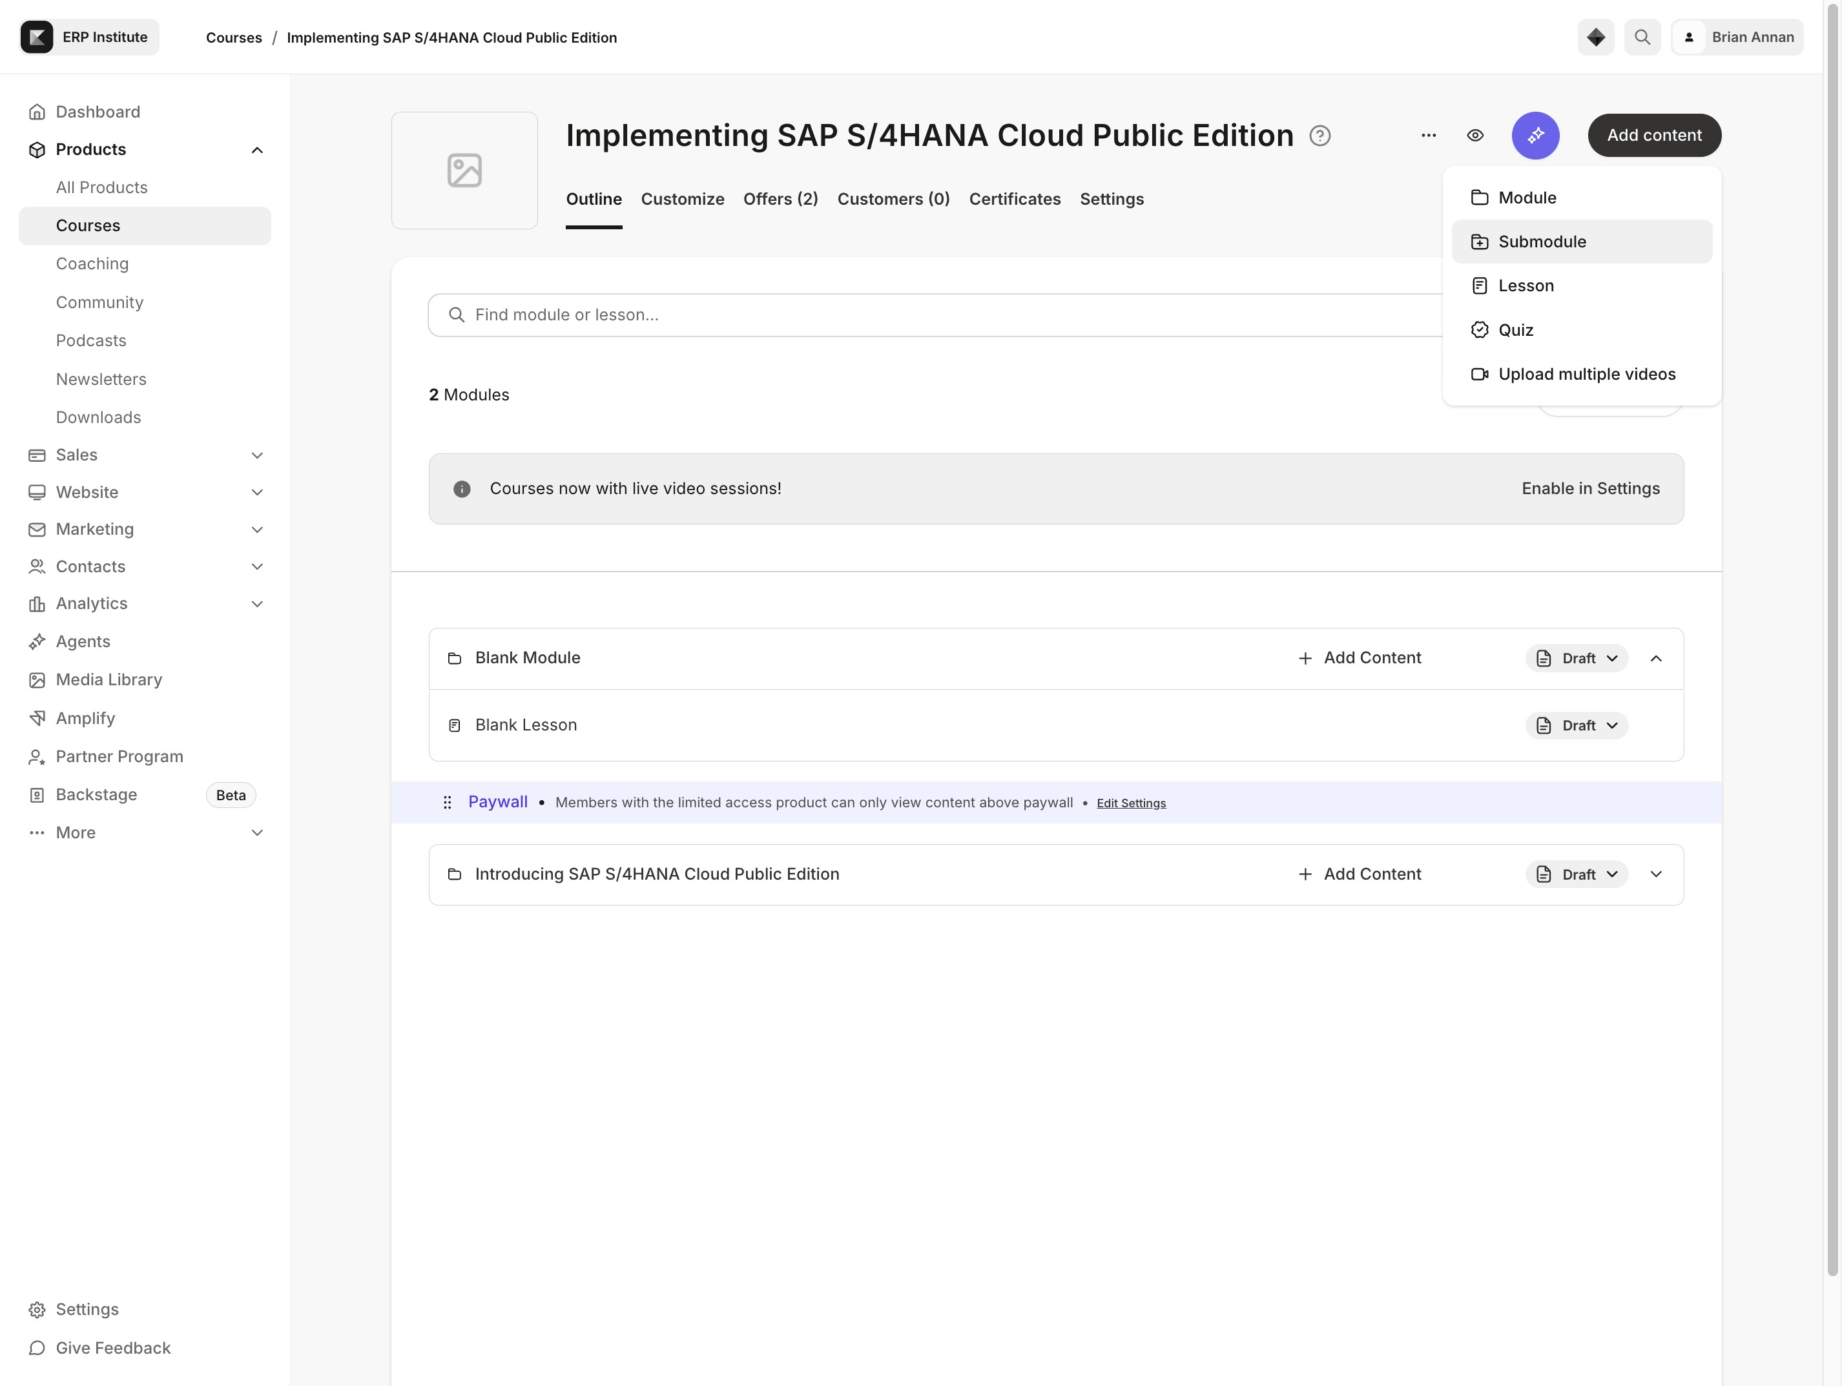
Task: Expand the Website sidebar chevron
Action: (257, 492)
